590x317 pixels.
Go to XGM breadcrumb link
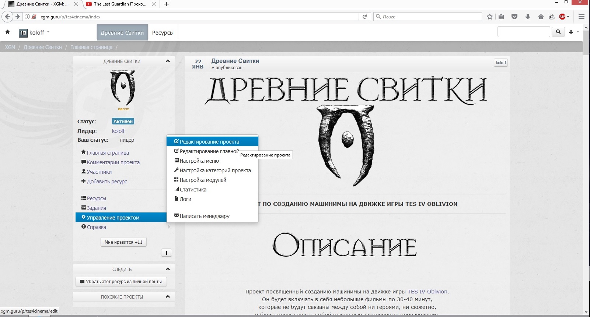10,47
